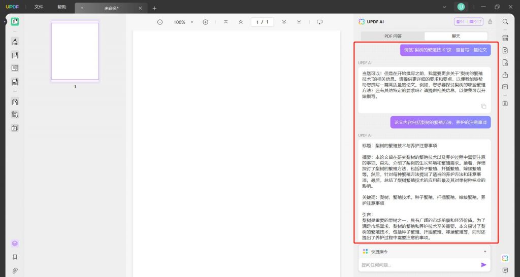Open the Reader mode icon in left sidebar

pyautogui.click(x=15, y=22)
